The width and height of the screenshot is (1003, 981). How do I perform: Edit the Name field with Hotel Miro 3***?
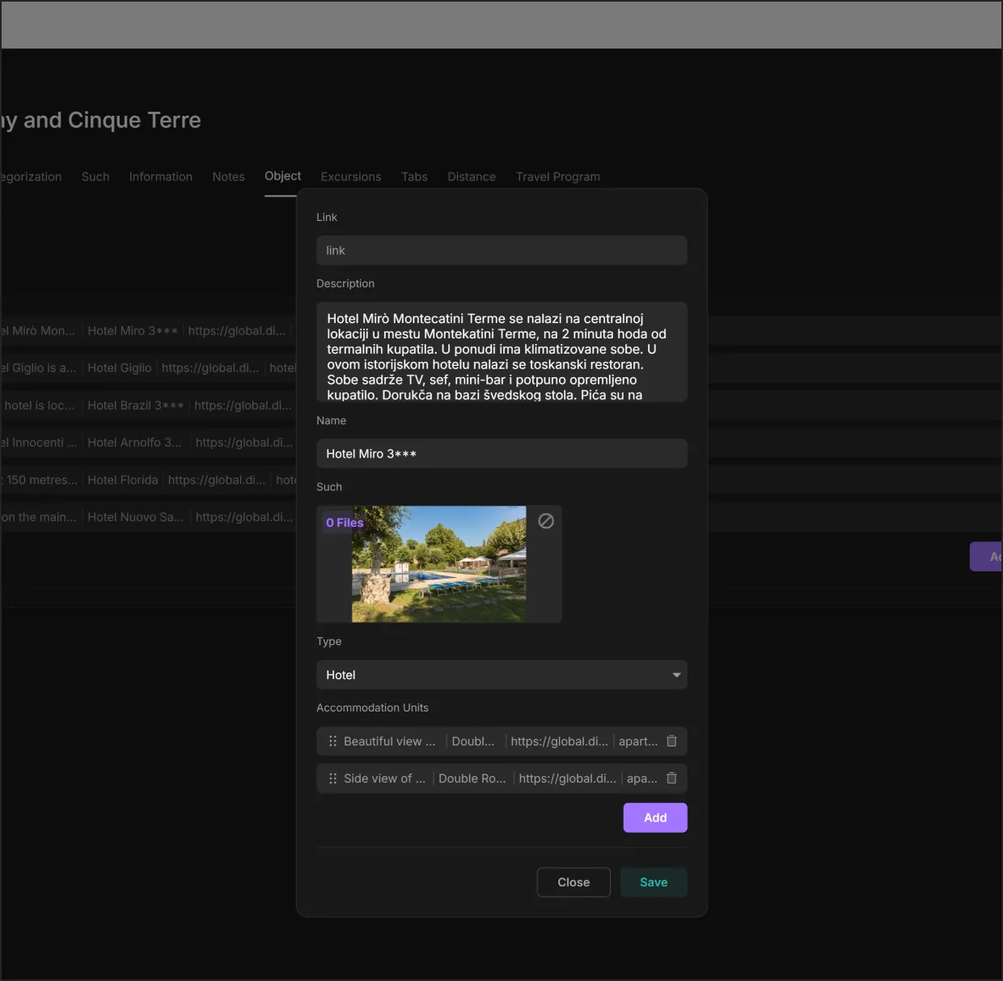(501, 453)
